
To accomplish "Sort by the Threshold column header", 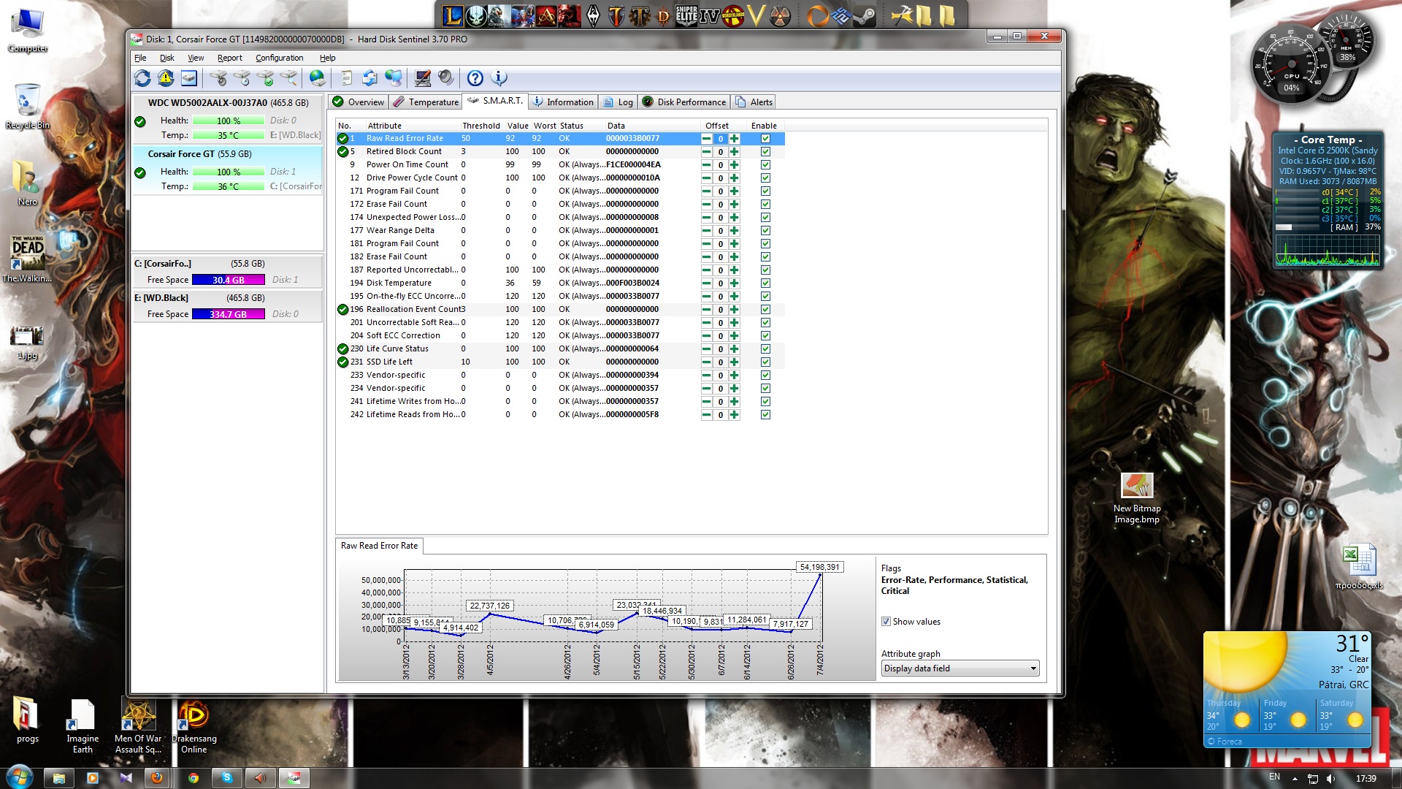I will [481, 126].
